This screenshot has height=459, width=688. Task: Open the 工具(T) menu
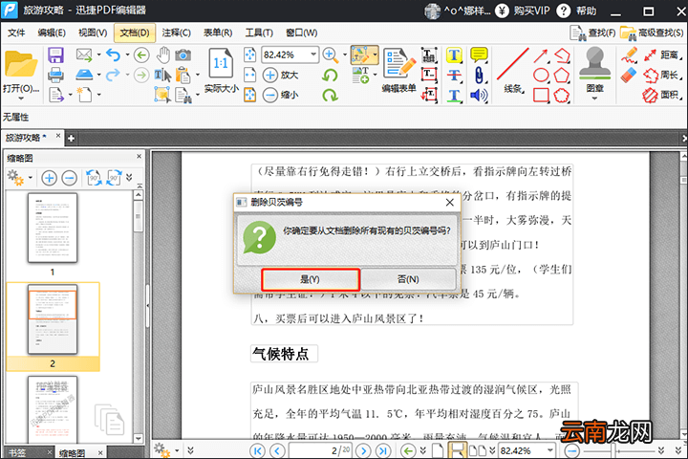tap(259, 33)
